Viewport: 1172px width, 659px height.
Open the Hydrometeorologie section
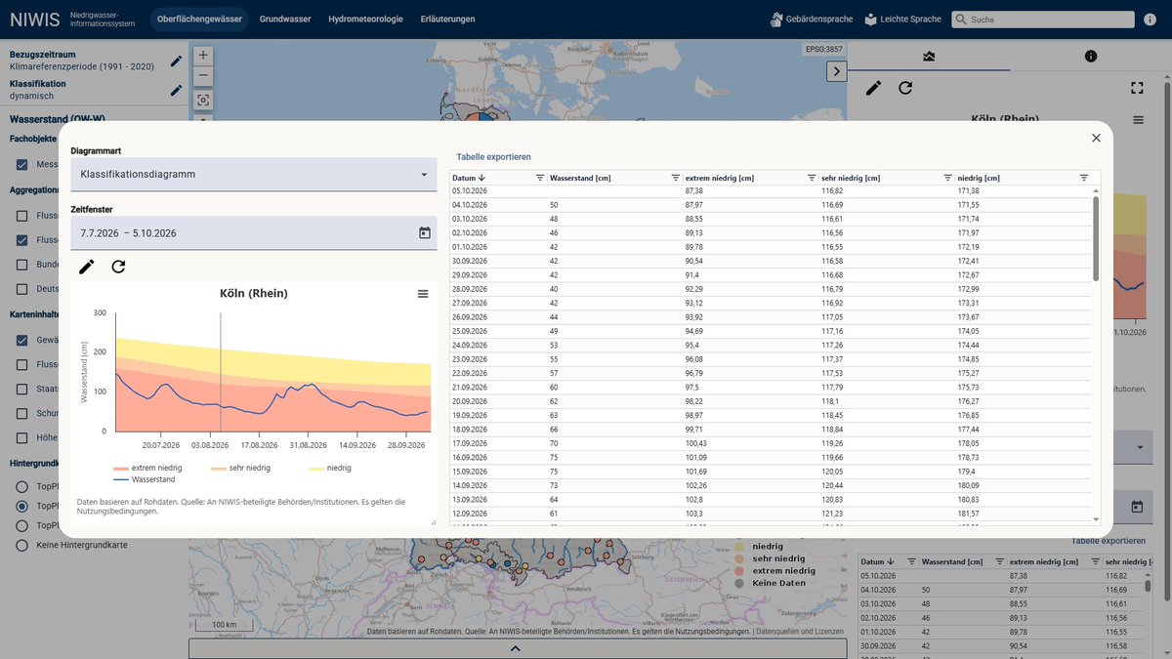[x=366, y=20]
